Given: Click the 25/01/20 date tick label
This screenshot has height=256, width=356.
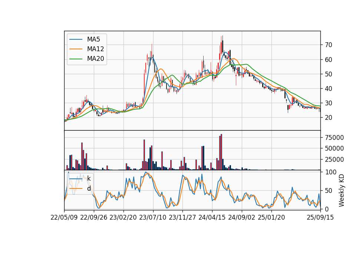Looking at the screenshot, I should (x=271, y=217).
